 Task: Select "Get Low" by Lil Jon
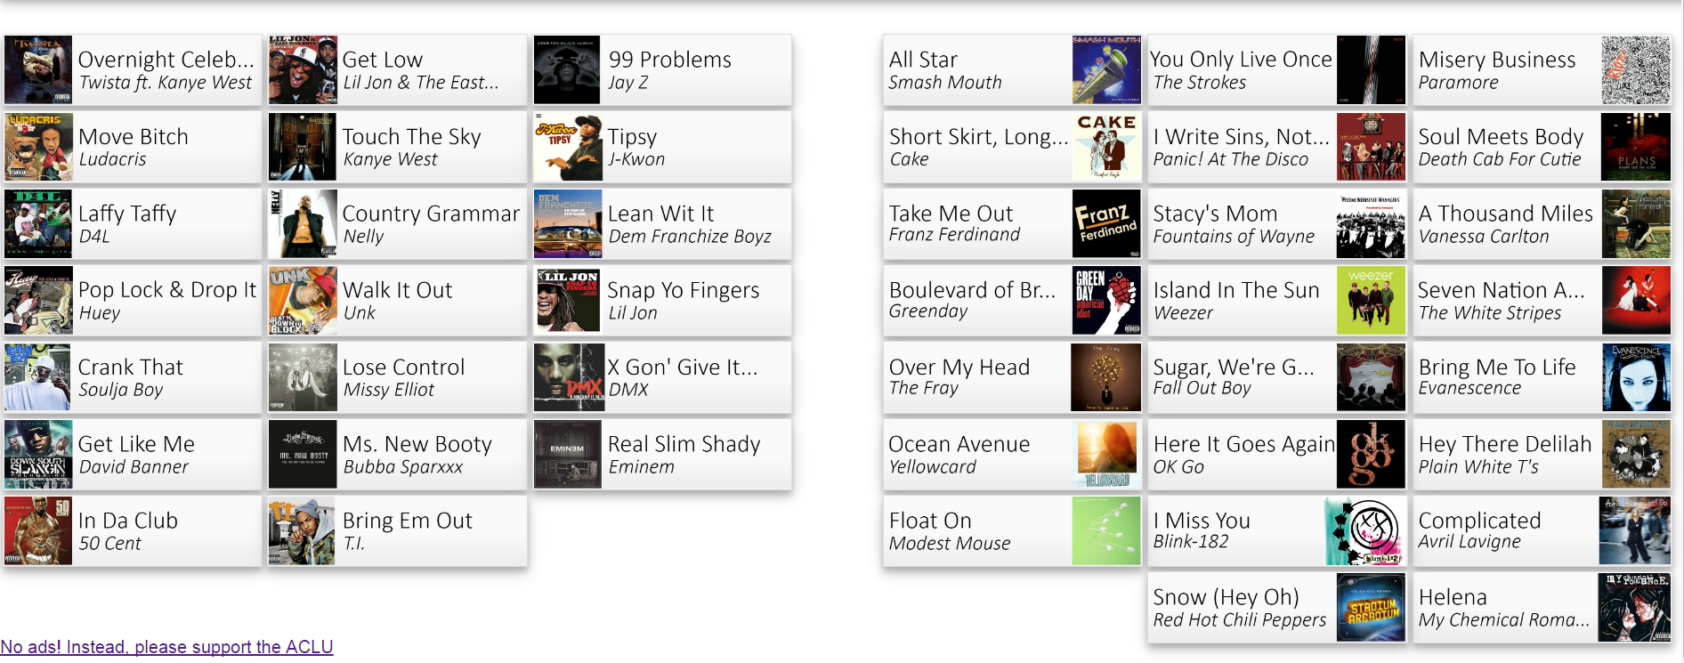(397, 69)
